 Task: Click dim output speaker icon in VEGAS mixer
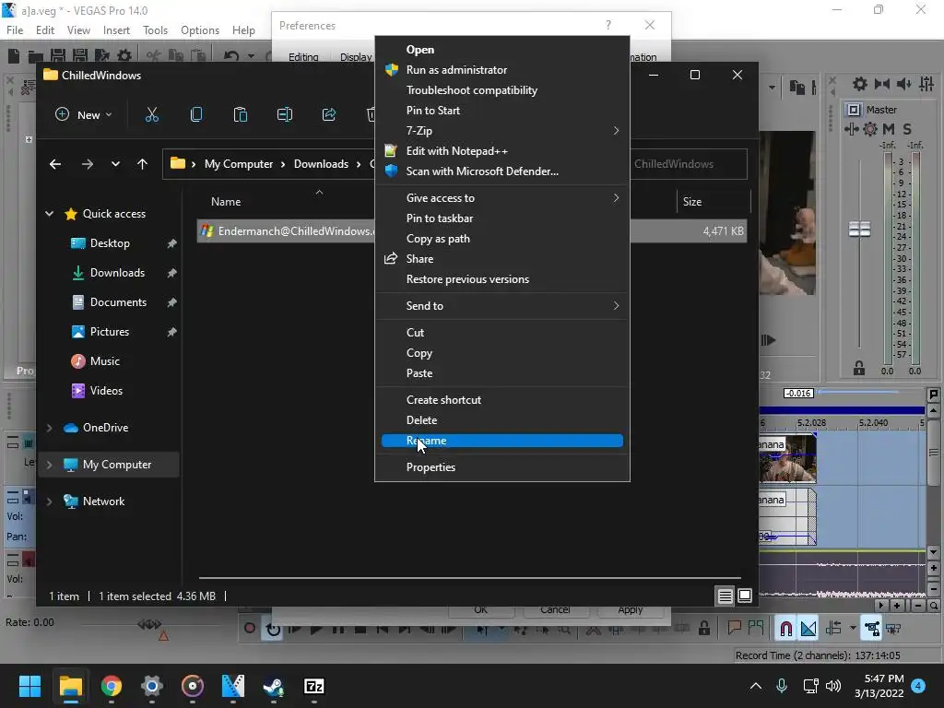tap(903, 84)
